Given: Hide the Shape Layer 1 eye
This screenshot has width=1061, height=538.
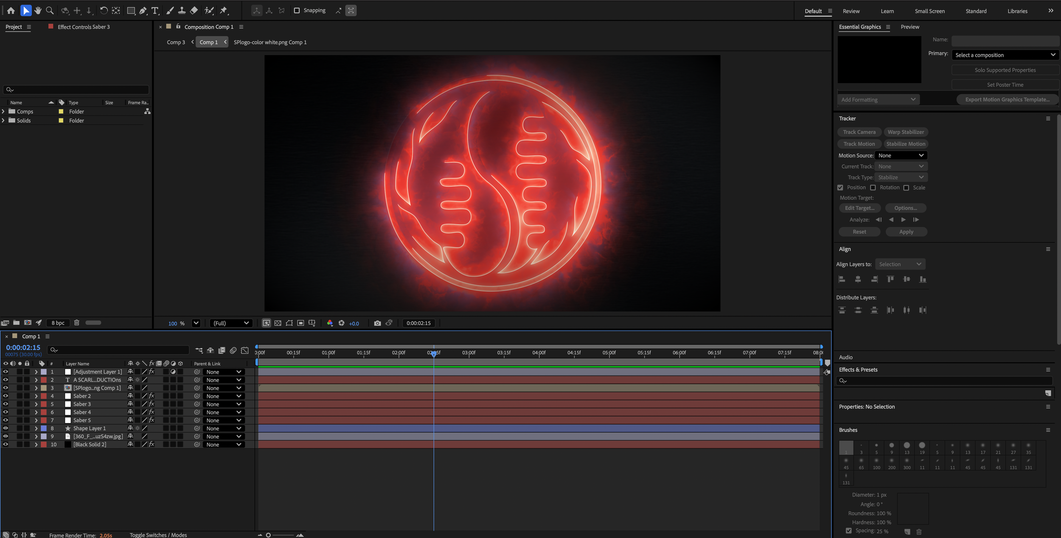Looking at the screenshot, I should coord(6,428).
